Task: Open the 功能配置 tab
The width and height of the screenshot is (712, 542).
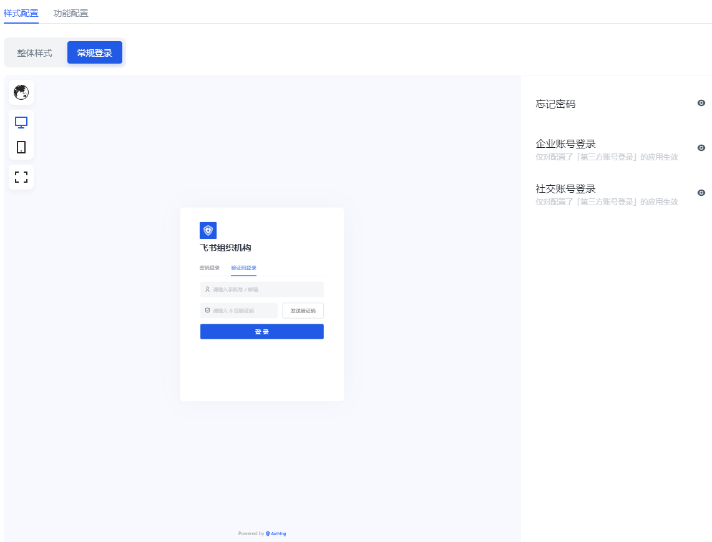Action: pos(71,13)
